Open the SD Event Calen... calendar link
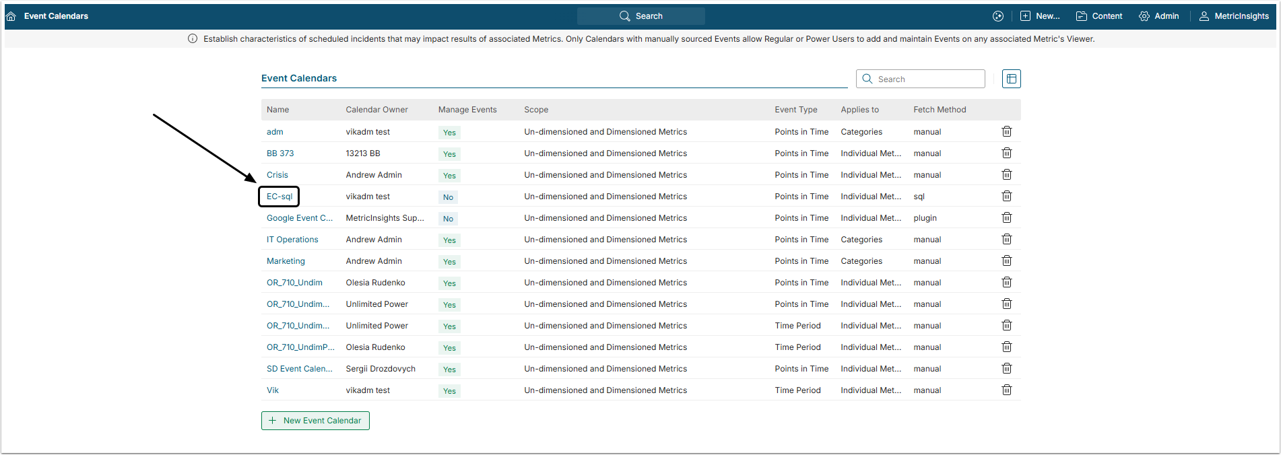 300,369
